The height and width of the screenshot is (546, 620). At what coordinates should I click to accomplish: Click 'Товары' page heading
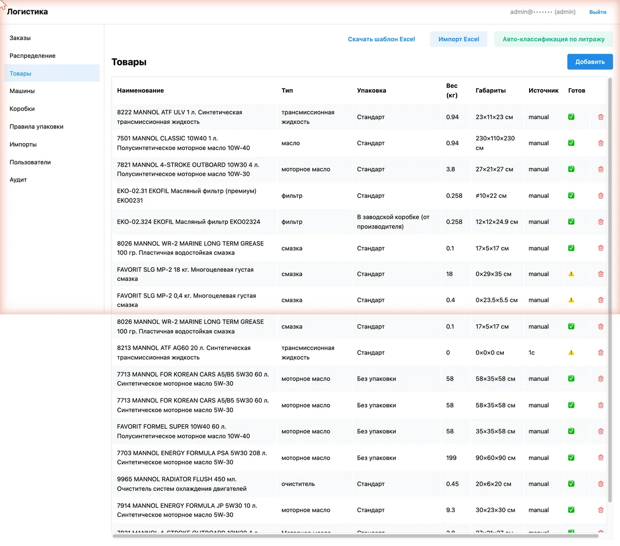[129, 62]
